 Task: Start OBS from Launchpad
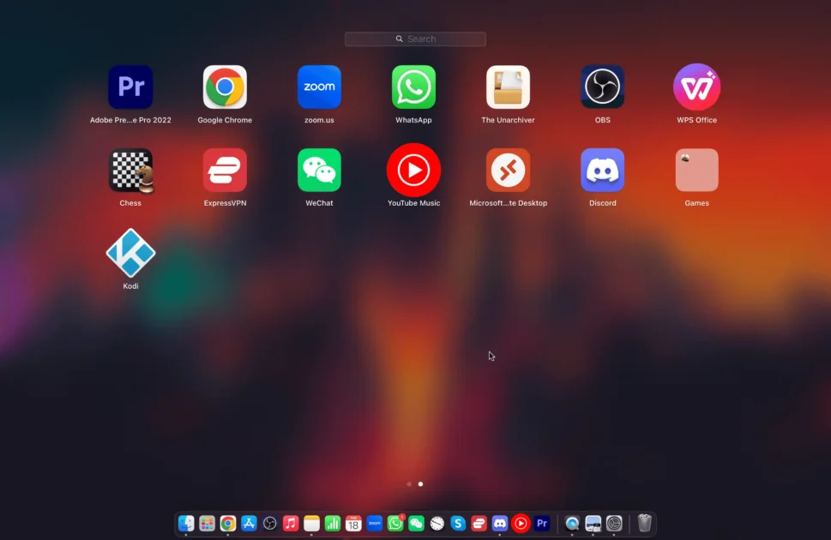602,86
